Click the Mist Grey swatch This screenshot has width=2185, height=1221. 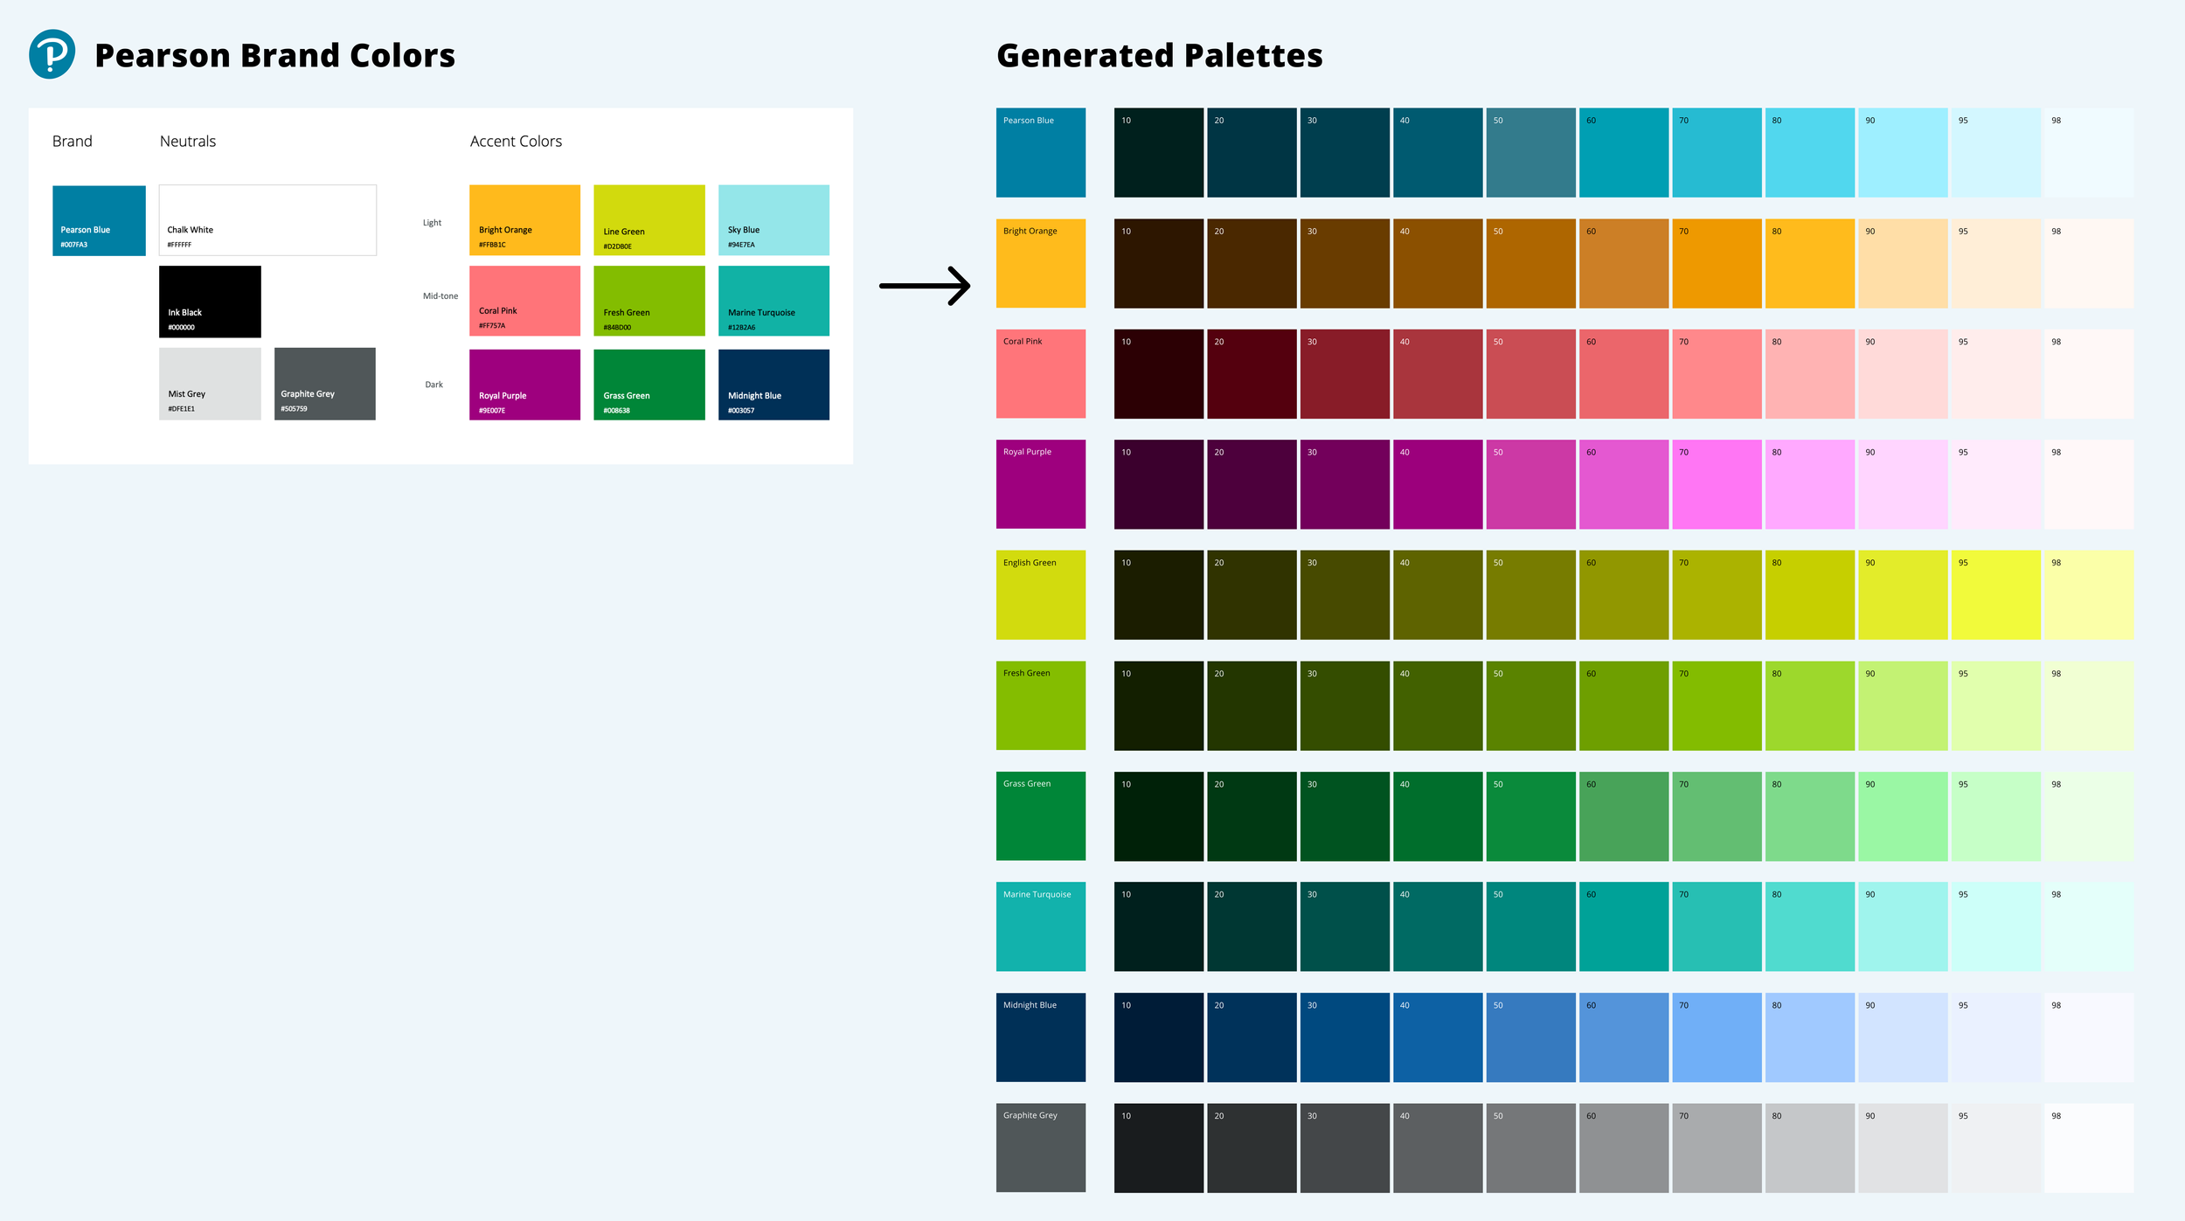pyautogui.click(x=210, y=384)
